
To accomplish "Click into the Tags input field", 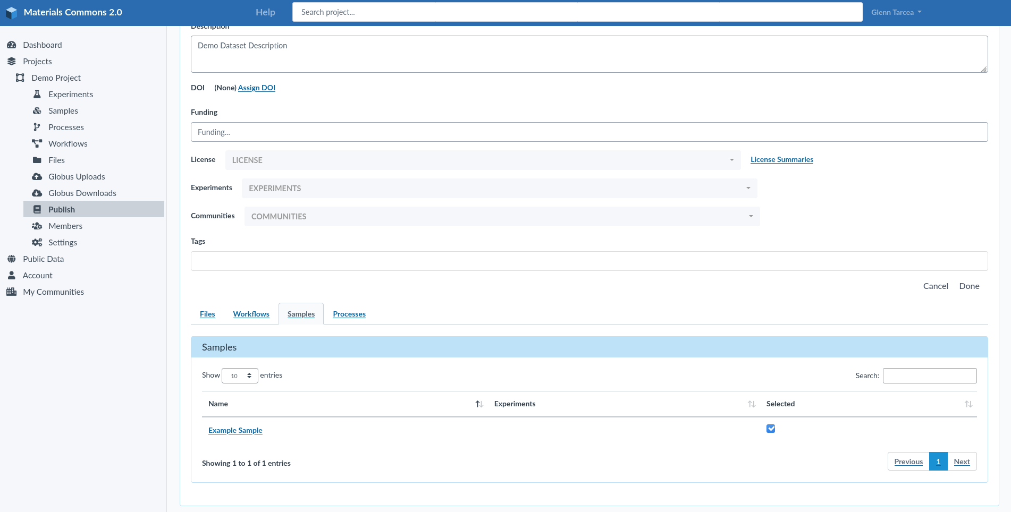I will [589, 261].
